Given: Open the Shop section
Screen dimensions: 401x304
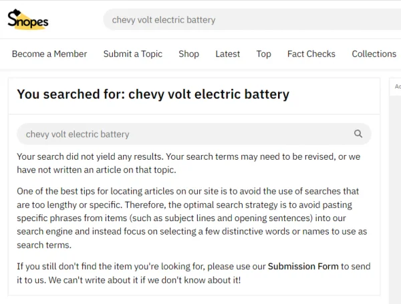Looking at the screenshot, I should [x=188, y=54].
